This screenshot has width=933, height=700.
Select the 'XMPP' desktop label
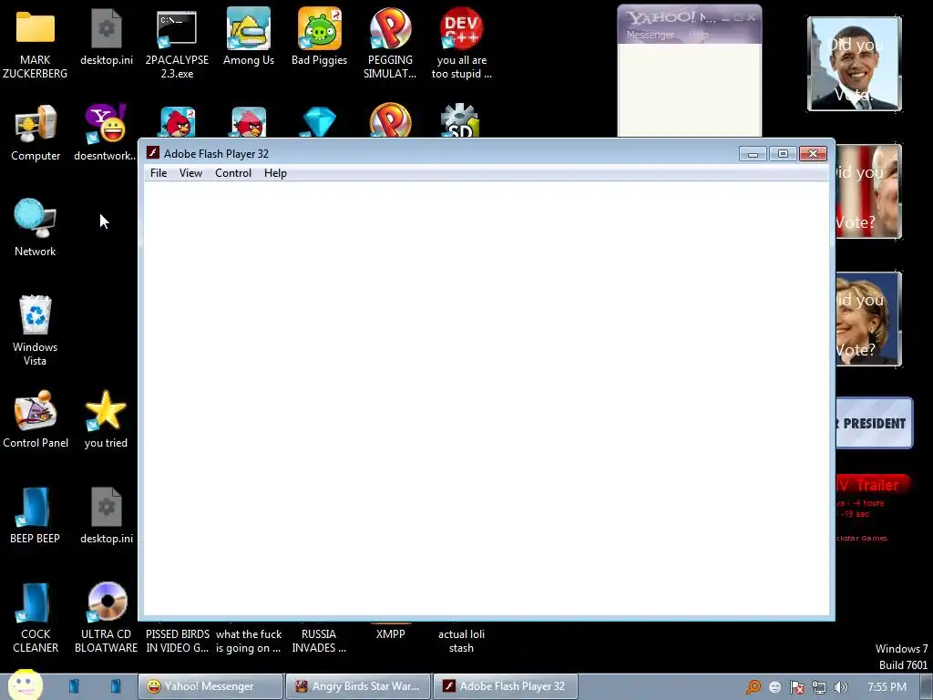[x=390, y=634]
